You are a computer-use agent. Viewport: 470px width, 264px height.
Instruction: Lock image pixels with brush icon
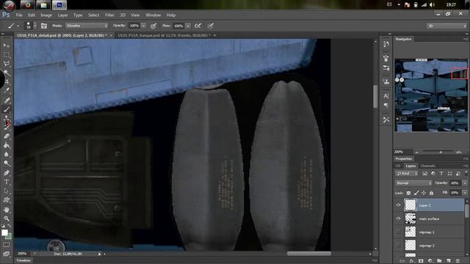(x=416, y=193)
